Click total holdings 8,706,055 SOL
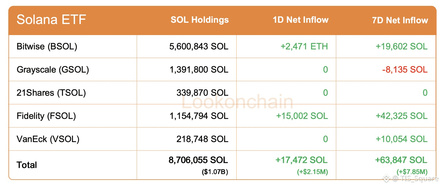 coord(198,160)
